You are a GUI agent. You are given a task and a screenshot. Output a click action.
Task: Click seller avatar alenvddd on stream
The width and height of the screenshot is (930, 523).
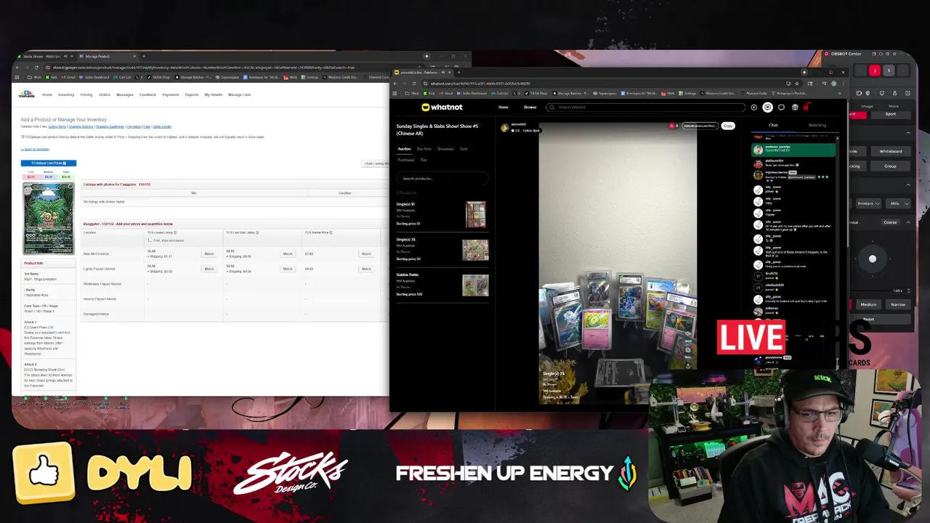point(505,127)
